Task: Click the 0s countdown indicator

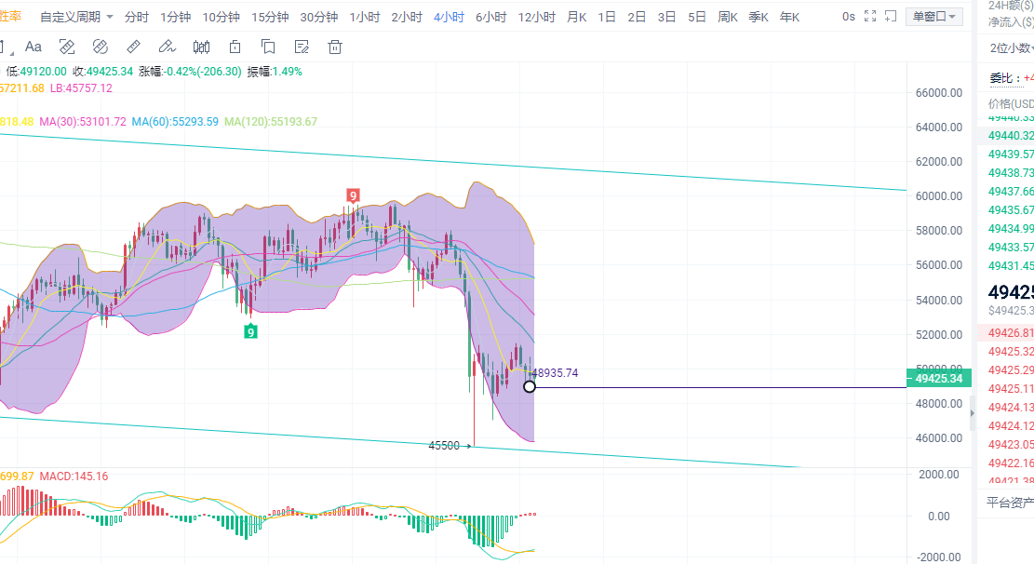Action: pyautogui.click(x=849, y=17)
